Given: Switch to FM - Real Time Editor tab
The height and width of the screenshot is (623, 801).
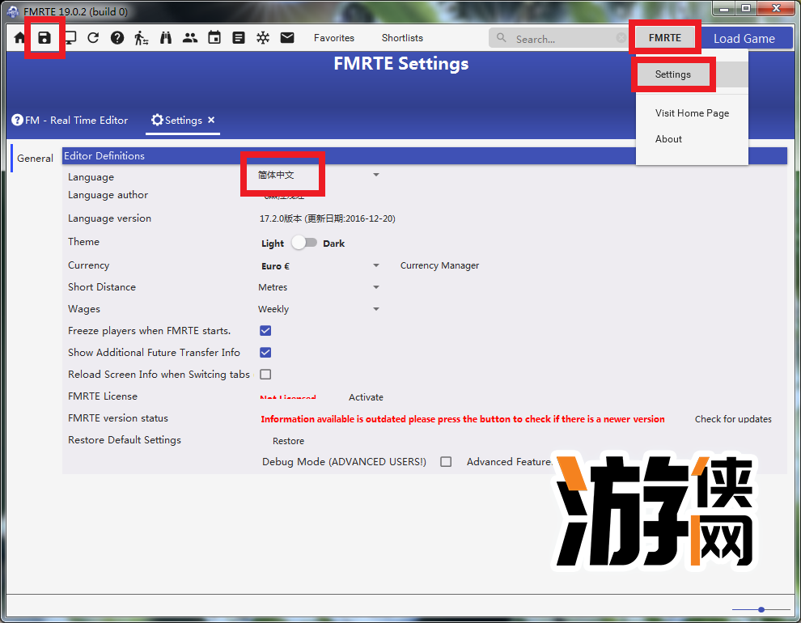Looking at the screenshot, I should point(70,120).
